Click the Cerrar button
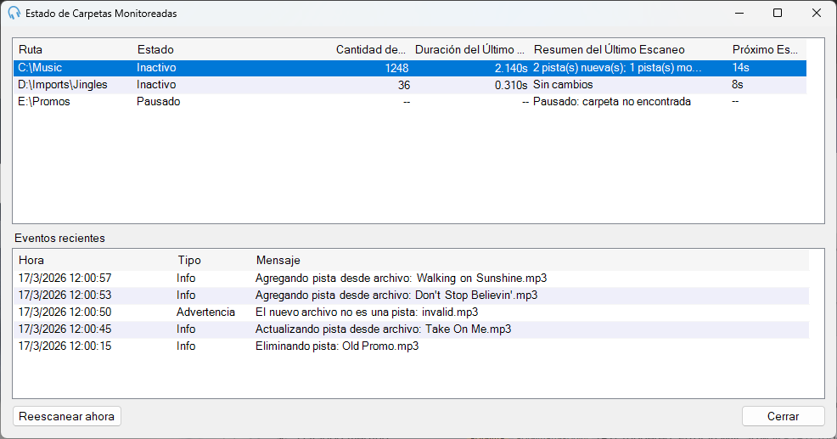 (783, 417)
